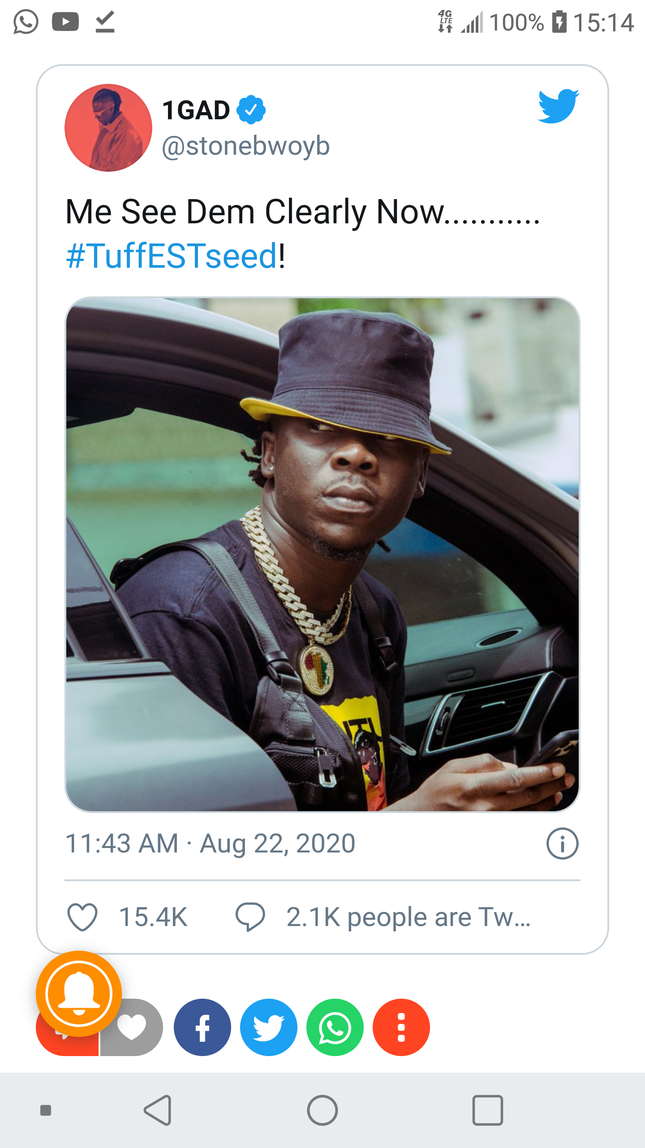Tap the 1GAD display name
The height and width of the screenshot is (1148, 645).
pyautogui.click(x=196, y=110)
